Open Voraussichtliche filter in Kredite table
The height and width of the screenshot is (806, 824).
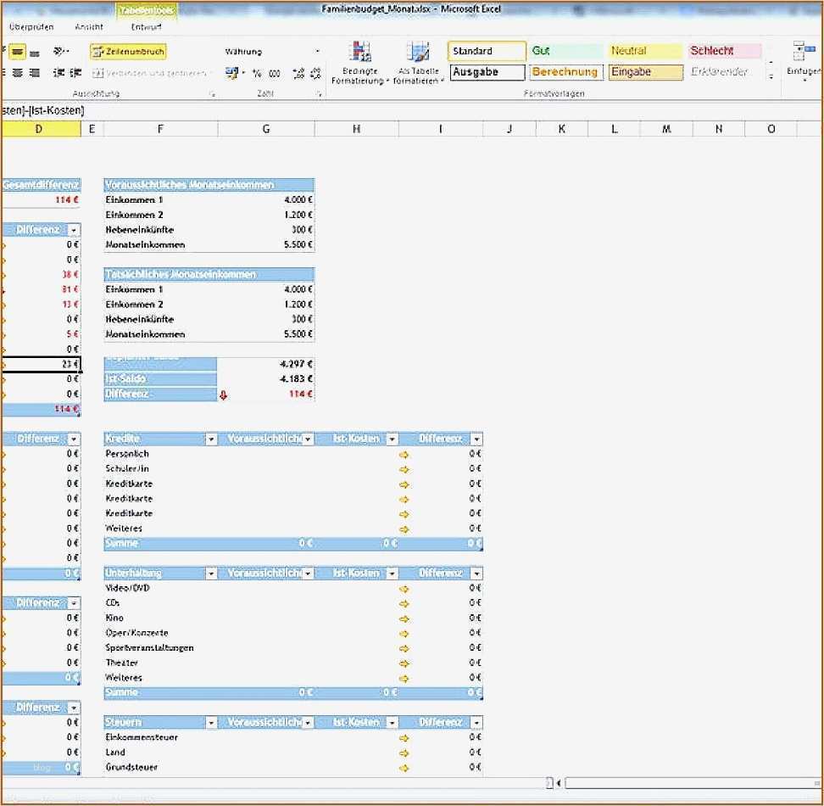308,439
